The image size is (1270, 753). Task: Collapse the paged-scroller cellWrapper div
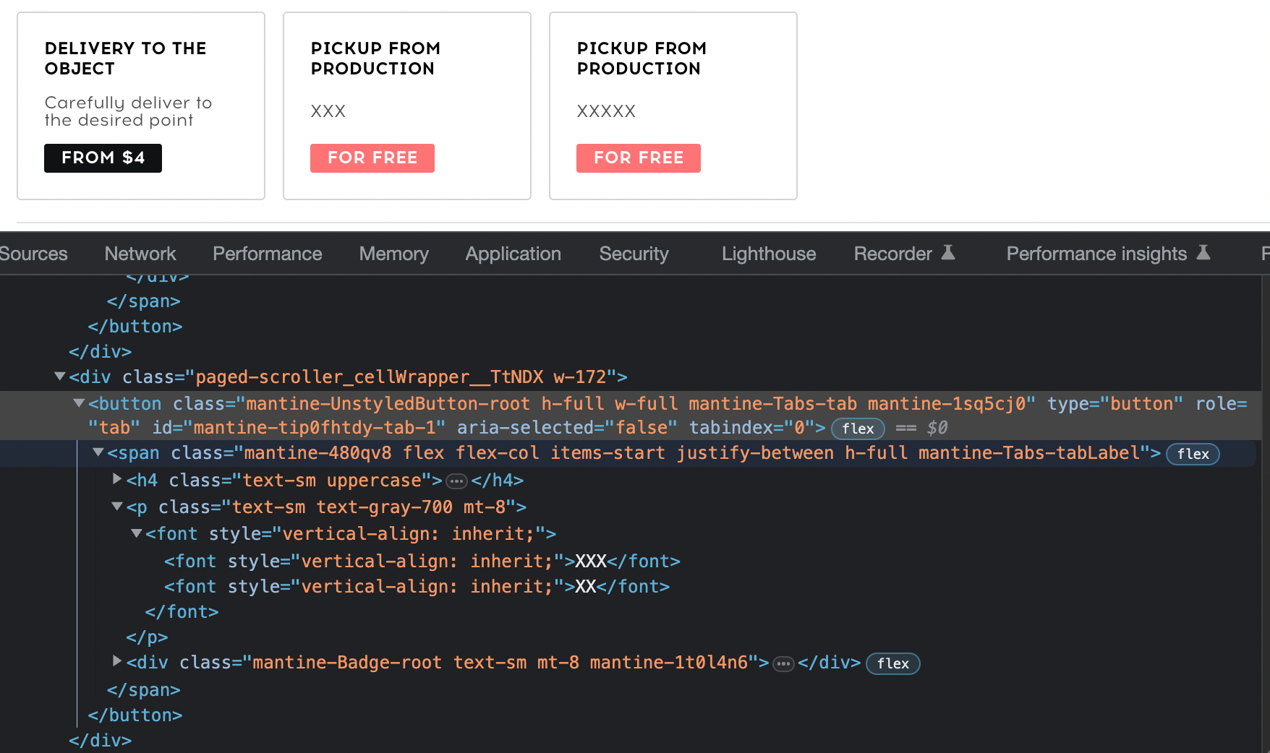(x=59, y=376)
